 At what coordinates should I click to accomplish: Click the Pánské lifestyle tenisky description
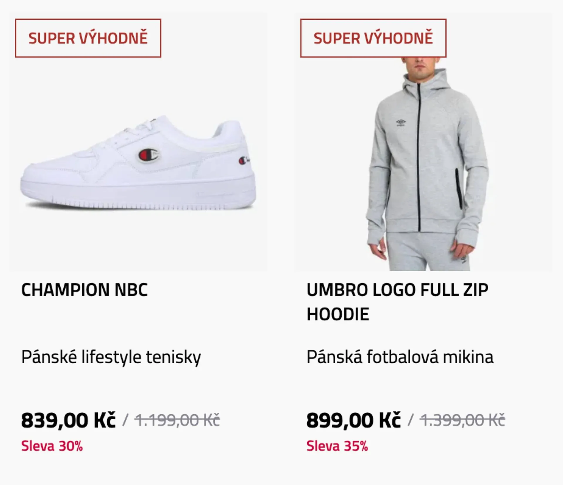tap(111, 357)
